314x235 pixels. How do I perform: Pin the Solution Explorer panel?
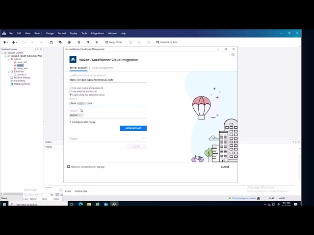[x=38, y=49]
